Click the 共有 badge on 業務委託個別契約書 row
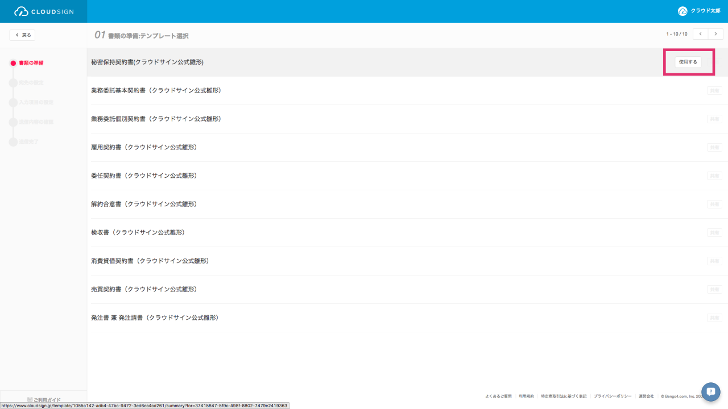The height and width of the screenshot is (409, 728). [714, 119]
